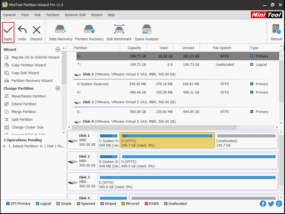Select Disk 3 icon in disk map
Viewport: 285px width, 214px height.
click(x=73, y=182)
